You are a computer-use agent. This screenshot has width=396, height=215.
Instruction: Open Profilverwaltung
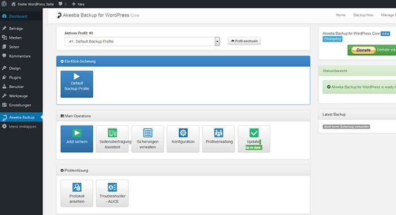coord(218,139)
